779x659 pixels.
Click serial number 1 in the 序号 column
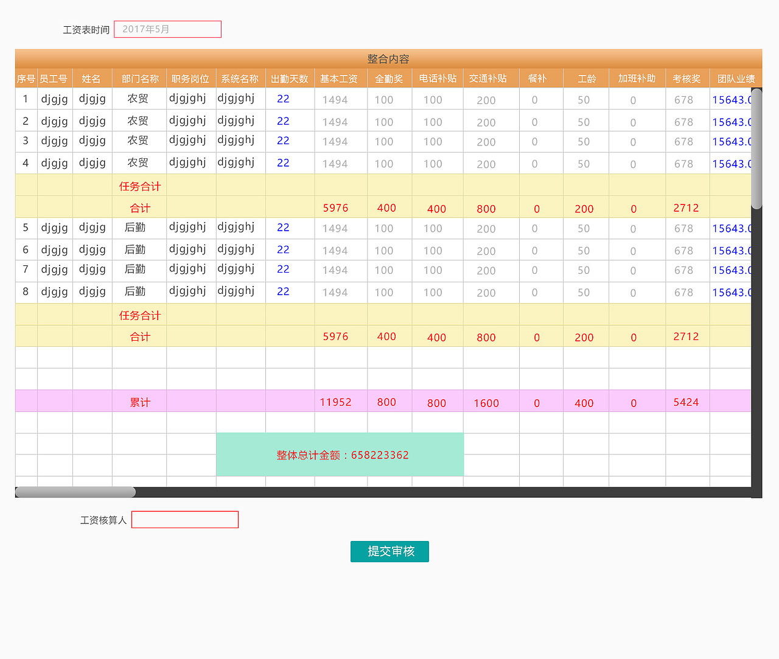click(26, 99)
